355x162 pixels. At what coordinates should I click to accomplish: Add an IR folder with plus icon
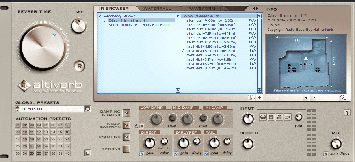tap(259, 98)
